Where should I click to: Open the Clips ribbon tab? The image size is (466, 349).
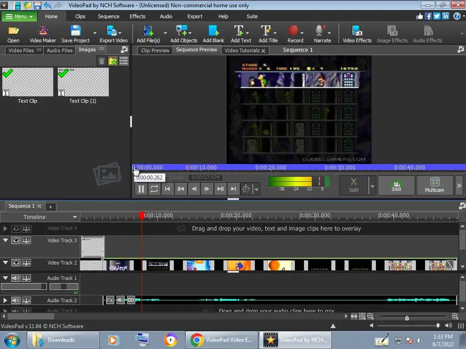click(80, 16)
